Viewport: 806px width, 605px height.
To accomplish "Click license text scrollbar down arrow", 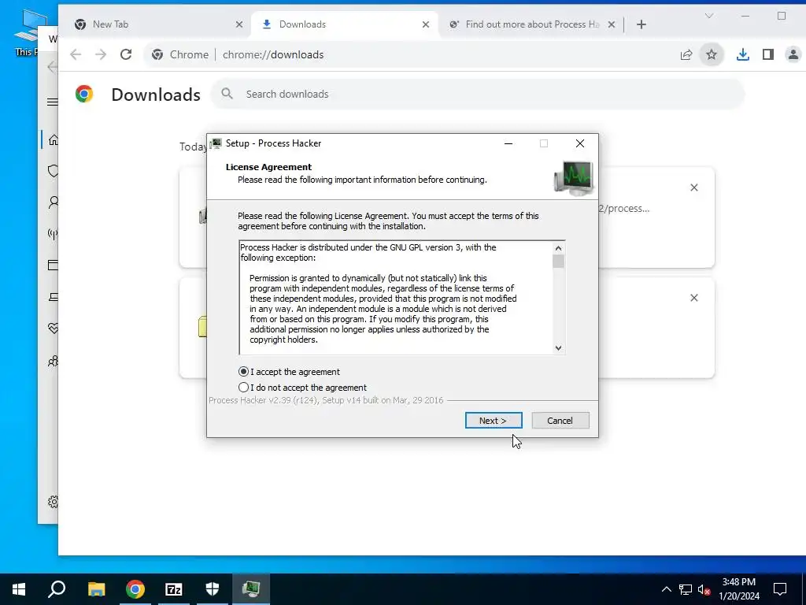I will pyautogui.click(x=558, y=347).
